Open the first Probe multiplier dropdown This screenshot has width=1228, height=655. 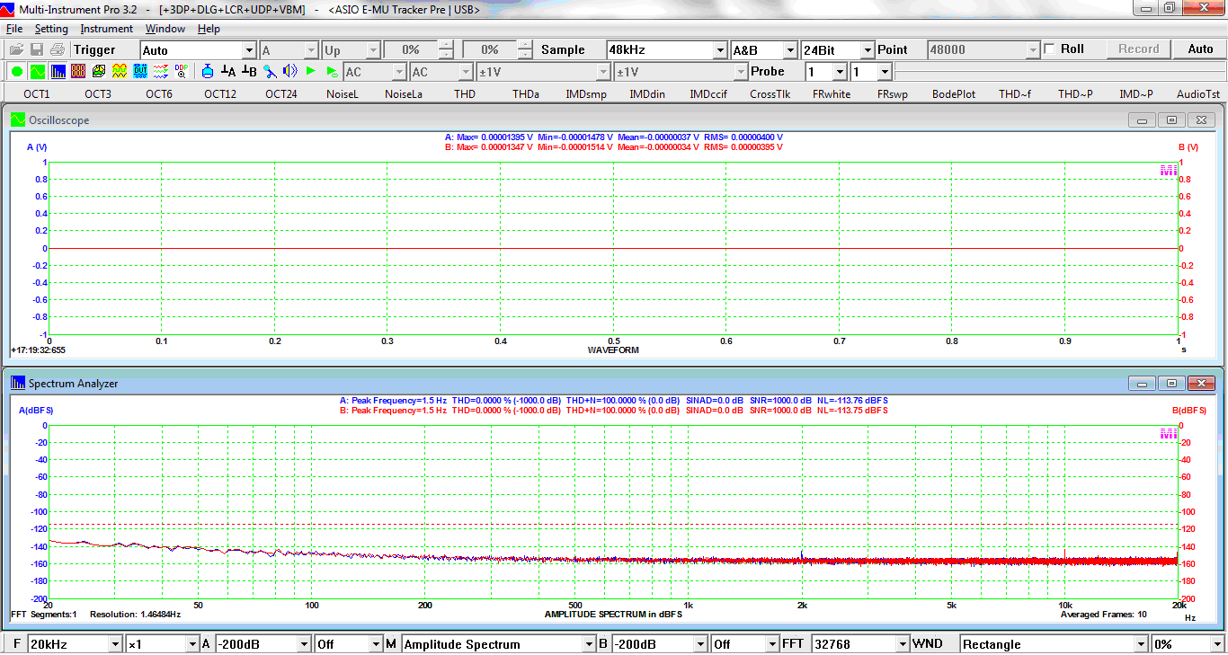pos(840,72)
